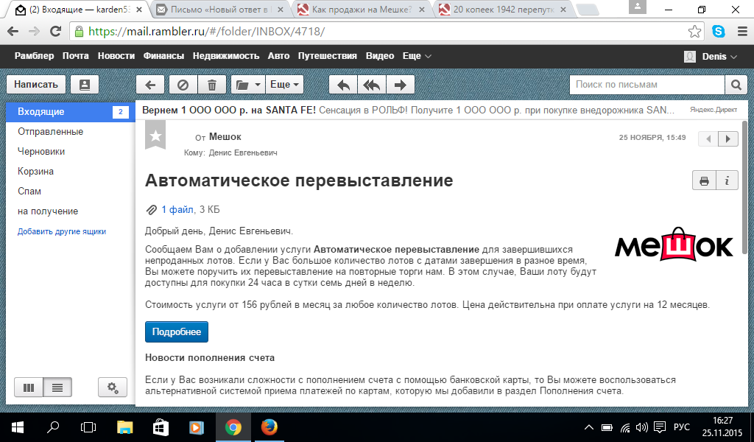Forward the message
This screenshot has width=754, height=442.
click(400, 85)
